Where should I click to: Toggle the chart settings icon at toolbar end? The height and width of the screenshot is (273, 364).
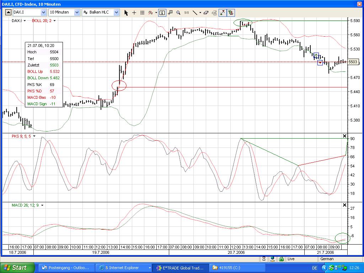(x=230, y=12)
